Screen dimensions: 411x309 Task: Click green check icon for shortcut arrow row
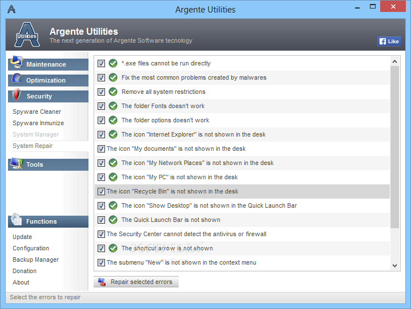coord(113,248)
